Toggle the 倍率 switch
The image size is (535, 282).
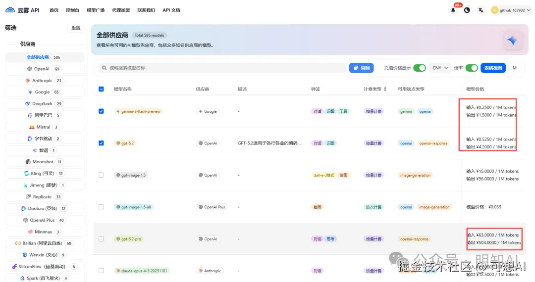[472, 68]
